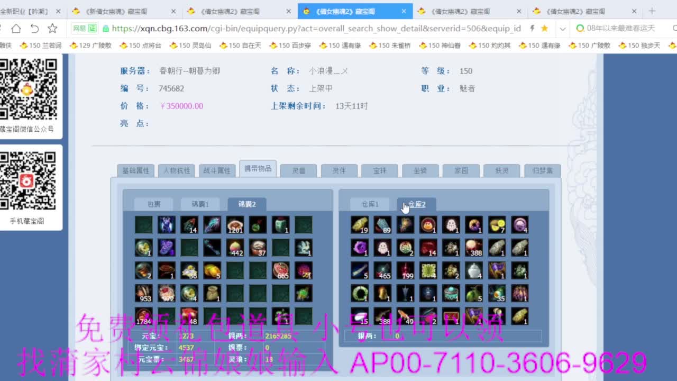Click the remaining time value 13天11时
Screen dimensions: 677x381
tap(352, 106)
